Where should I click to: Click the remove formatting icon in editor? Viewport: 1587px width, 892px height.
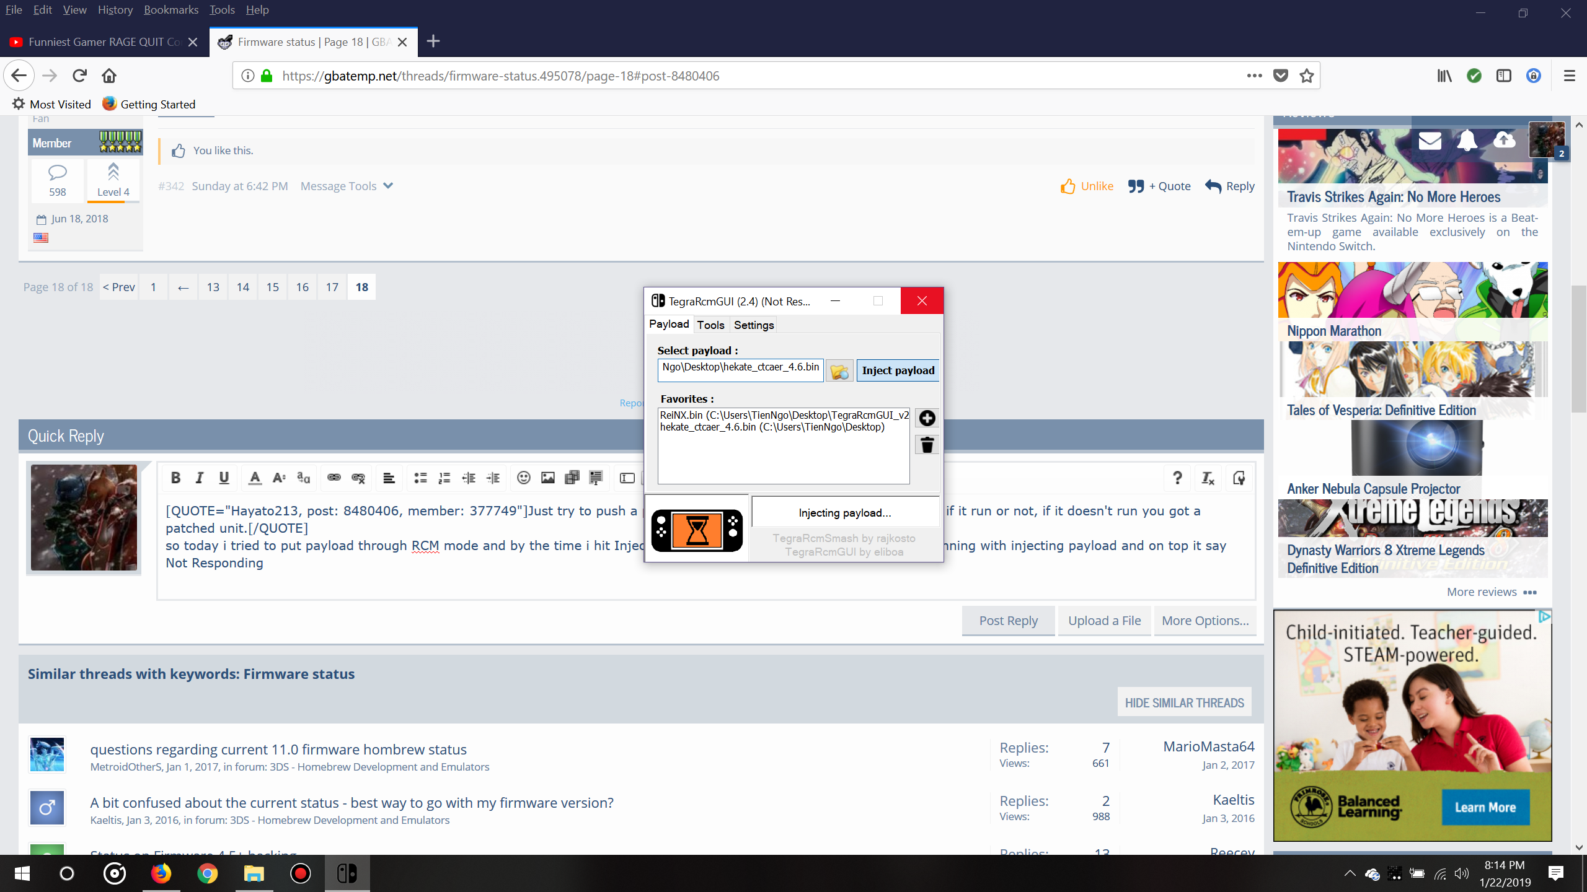(x=1208, y=478)
